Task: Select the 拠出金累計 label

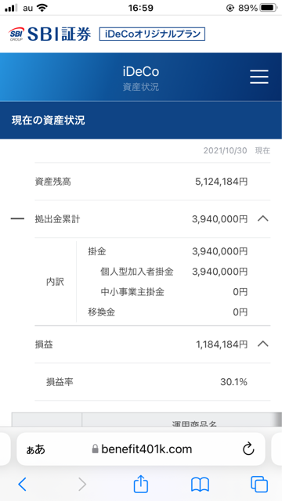Action: click(57, 219)
